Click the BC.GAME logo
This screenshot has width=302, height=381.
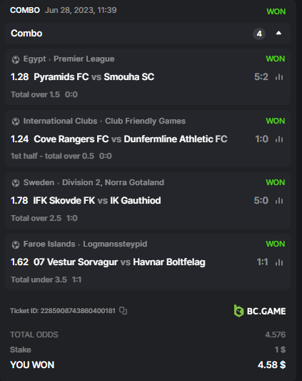click(x=259, y=311)
